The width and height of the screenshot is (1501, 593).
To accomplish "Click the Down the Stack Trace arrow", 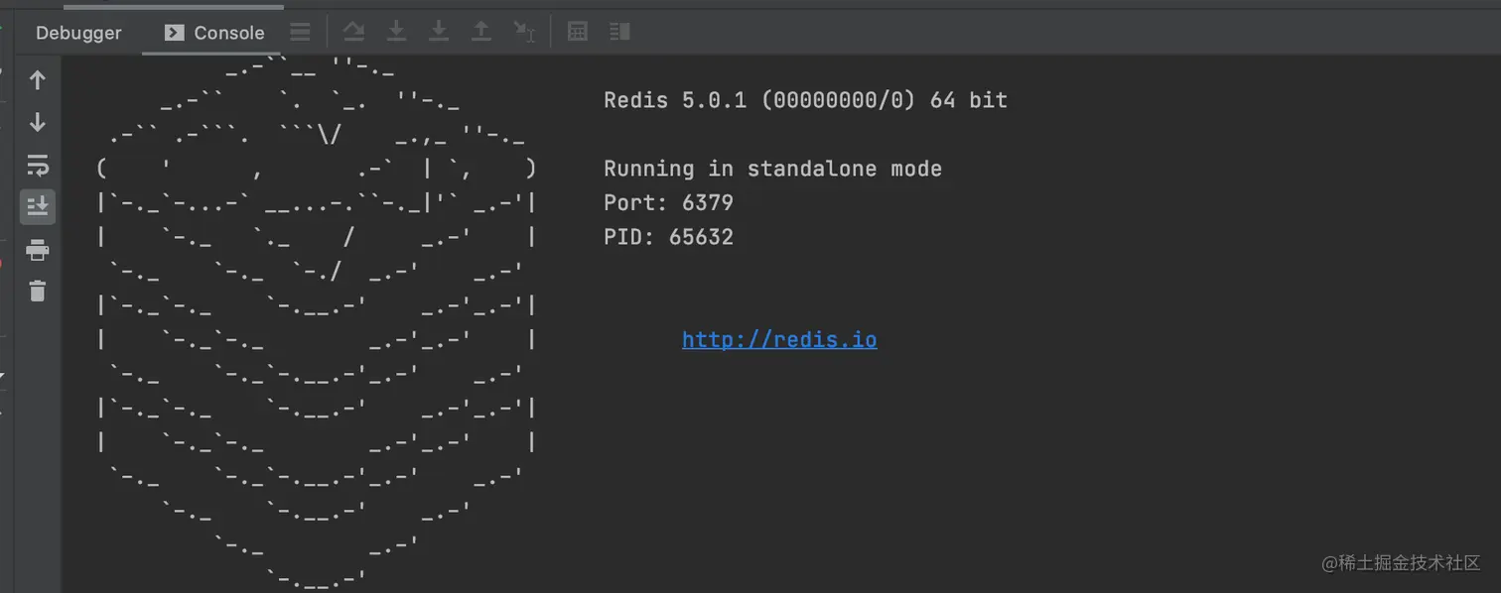I will pos(38,122).
